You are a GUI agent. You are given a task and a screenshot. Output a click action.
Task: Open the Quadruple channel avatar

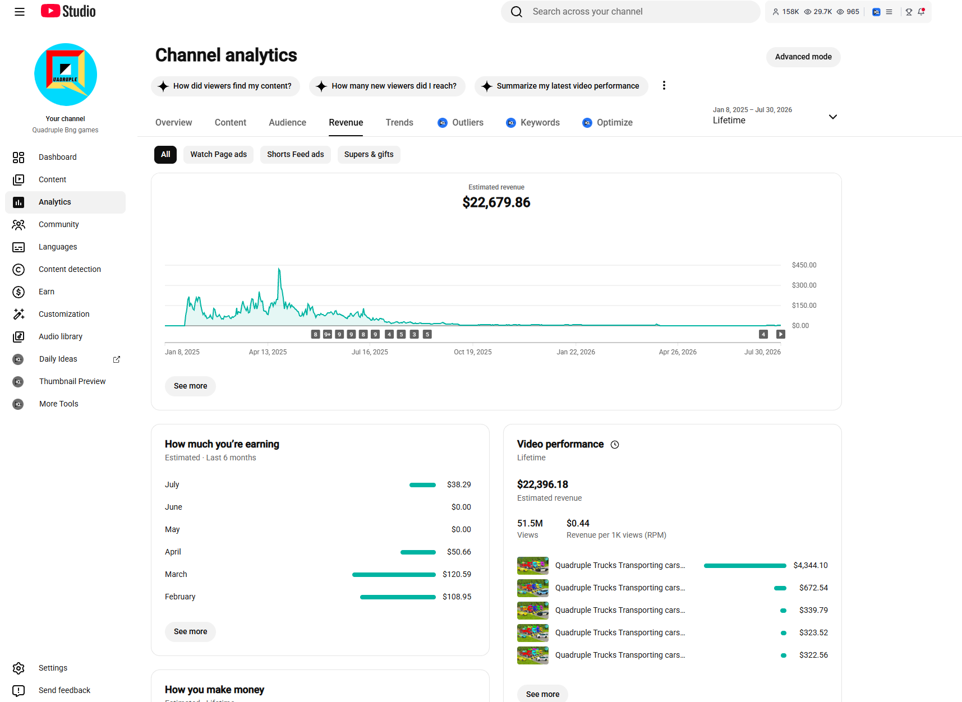coord(66,75)
